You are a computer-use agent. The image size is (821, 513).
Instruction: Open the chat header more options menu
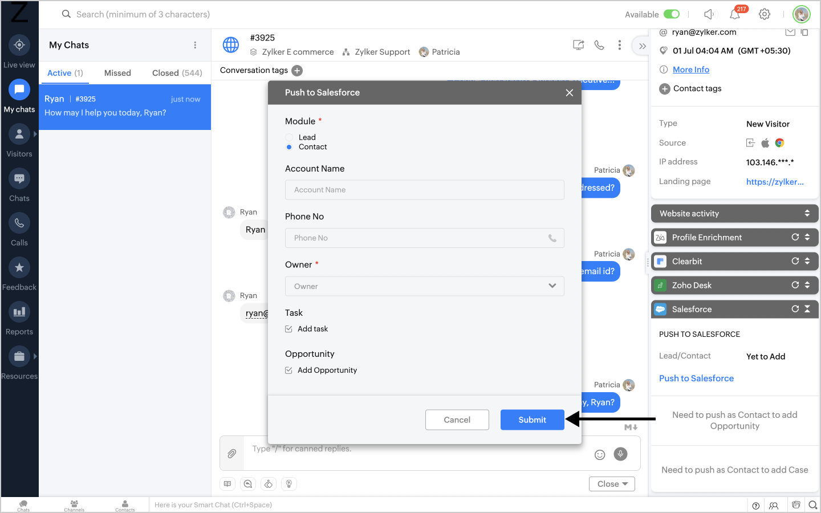(620, 45)
